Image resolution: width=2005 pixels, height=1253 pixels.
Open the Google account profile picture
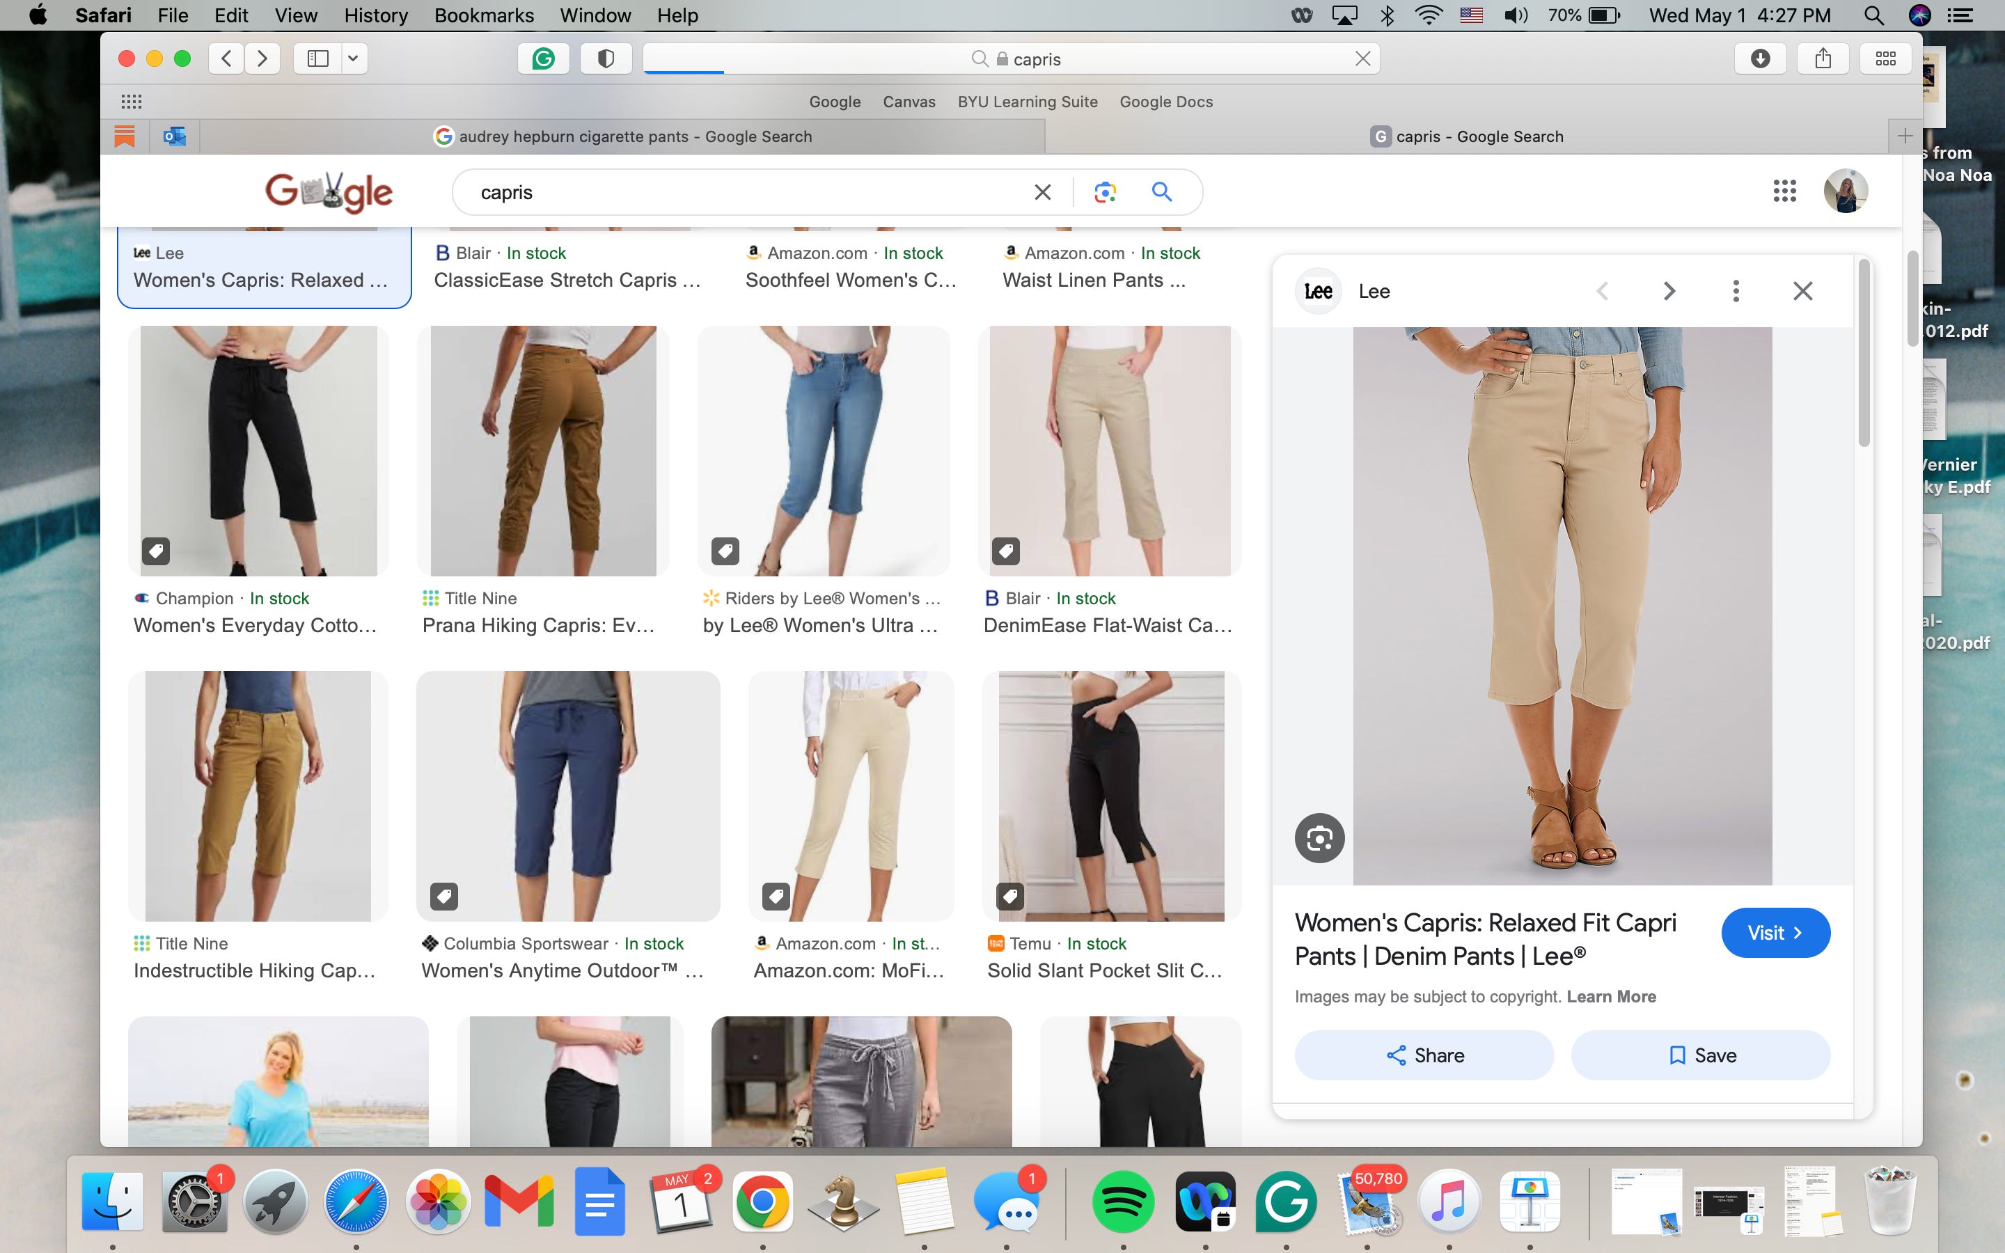click(x=1846, y=191)
